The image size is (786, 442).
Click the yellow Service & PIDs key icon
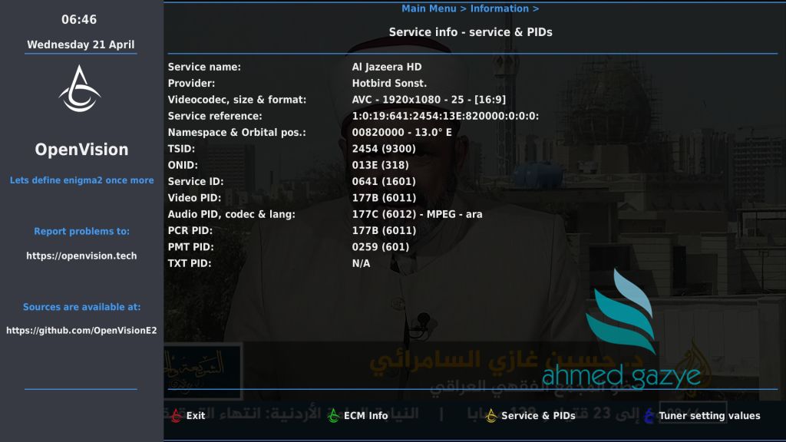pos(491,415)
